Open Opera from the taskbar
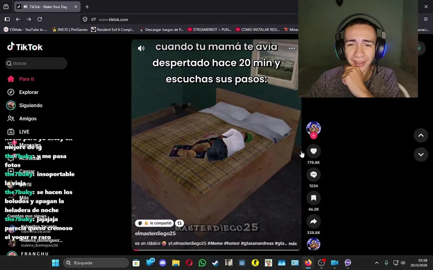 [x=189, y=263]
